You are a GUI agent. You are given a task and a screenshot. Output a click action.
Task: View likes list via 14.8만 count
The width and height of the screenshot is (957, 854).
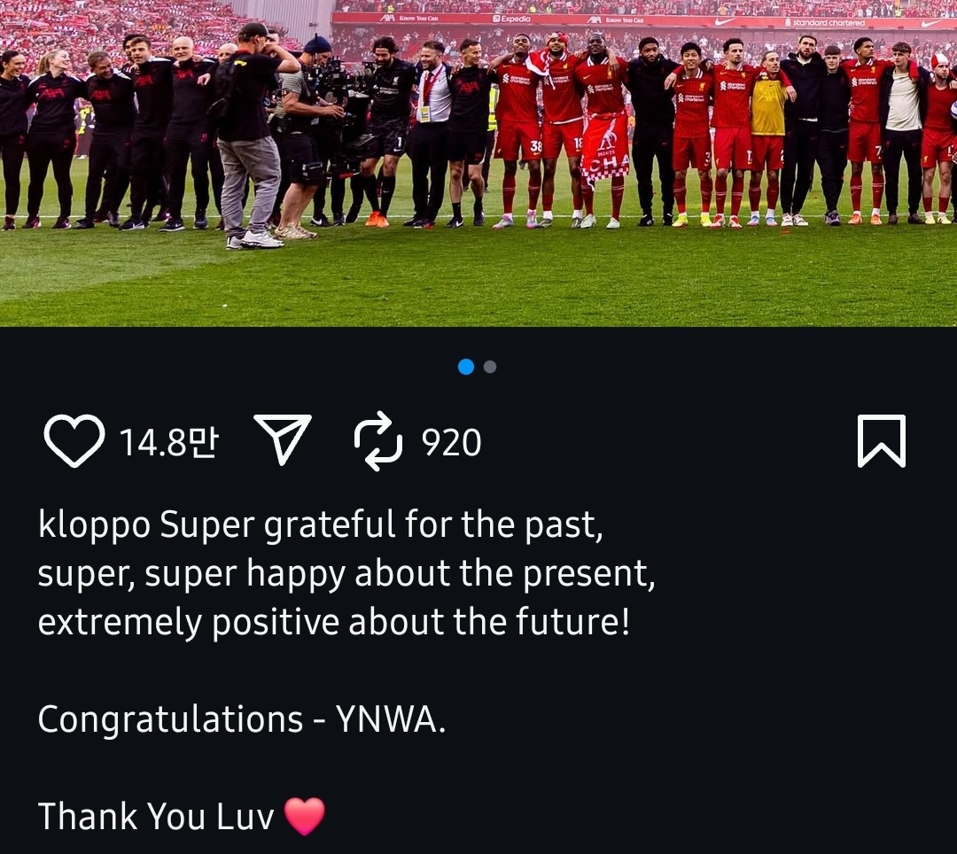point(168,443)
